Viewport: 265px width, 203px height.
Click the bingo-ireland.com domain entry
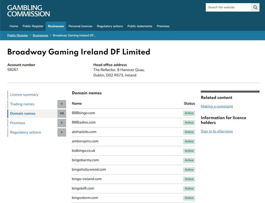click(x=87, y=179)
